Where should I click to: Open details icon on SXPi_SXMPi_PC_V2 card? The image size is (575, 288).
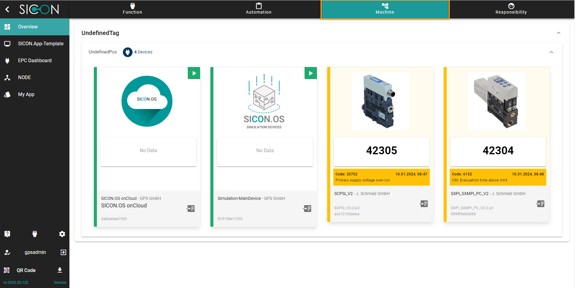[x=540, y=204]
